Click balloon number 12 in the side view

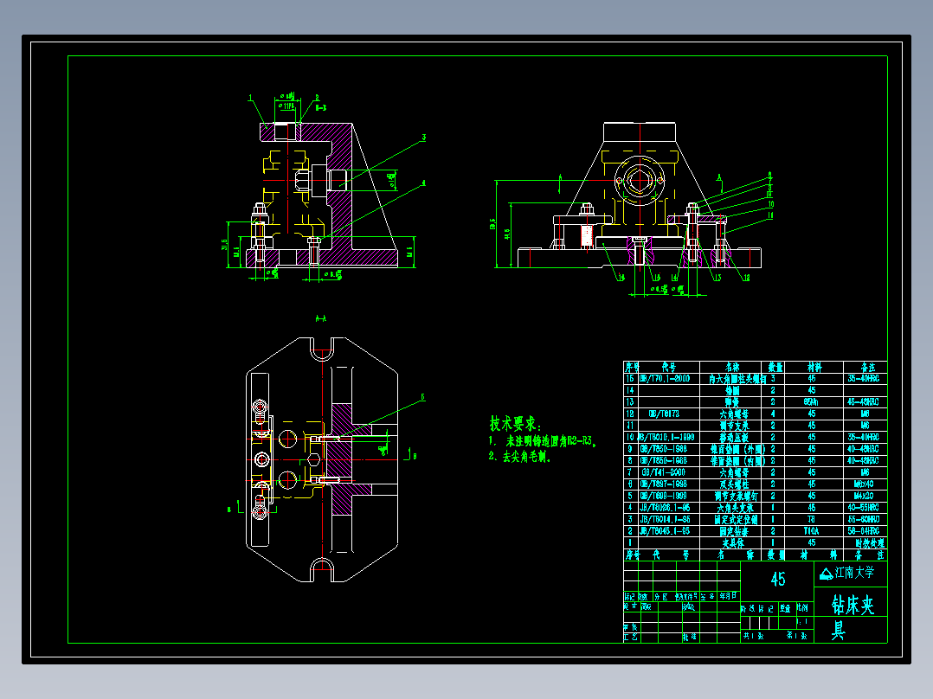[x=746, y=278]
